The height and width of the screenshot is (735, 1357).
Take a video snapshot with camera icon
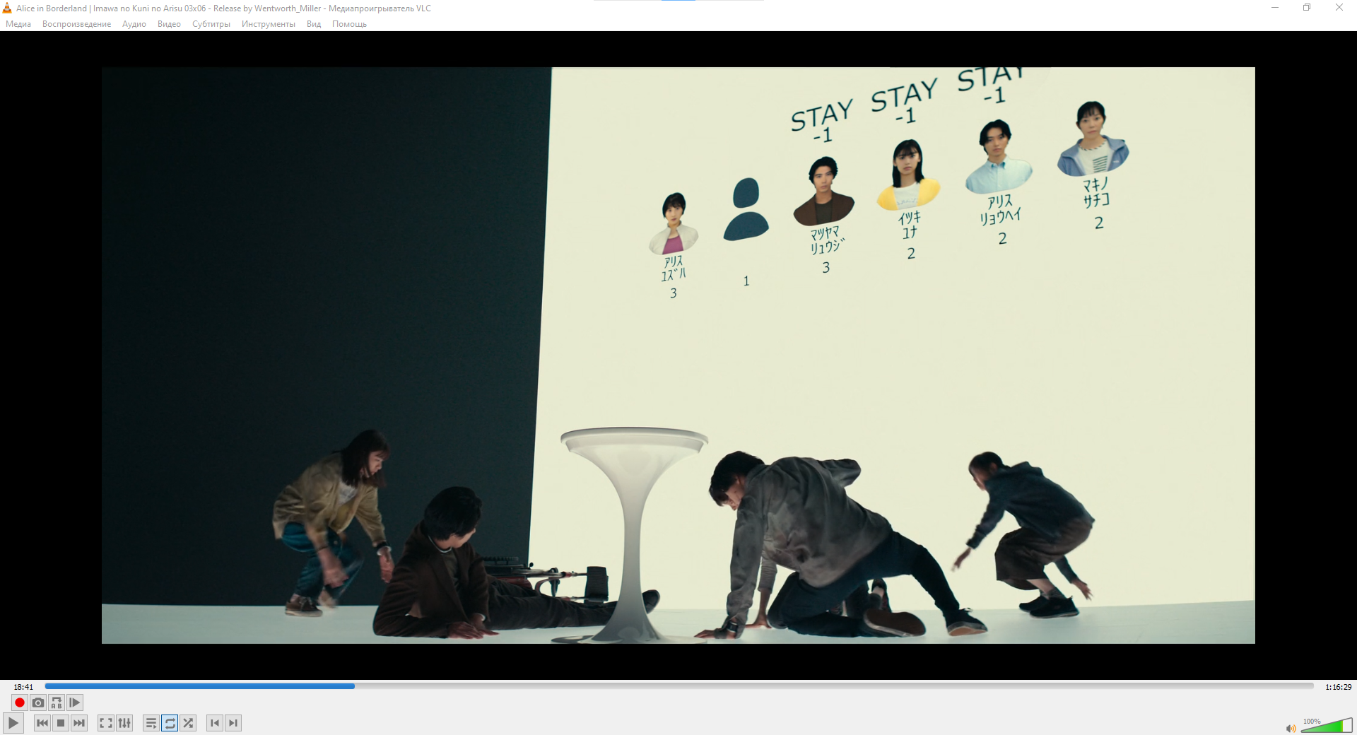(38, 702)
